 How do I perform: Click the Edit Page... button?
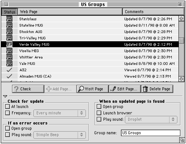[125, 89]
